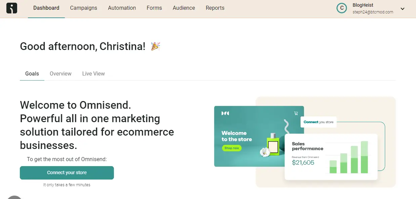The image size is (416, 199).
Task: Click 'To get the most out of Omnisend:' text
Action: tap(67, 159)
